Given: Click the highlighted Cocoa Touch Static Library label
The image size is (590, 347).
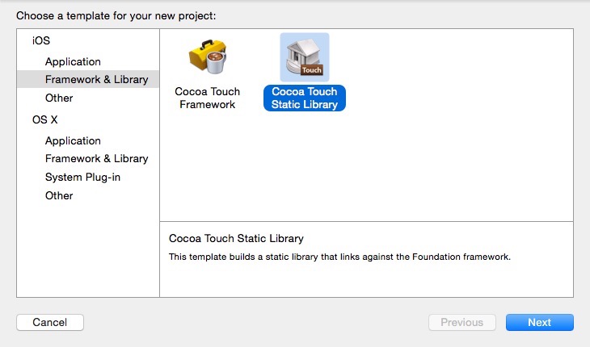Looking at the screenshot, I should [x=305, y=98].
